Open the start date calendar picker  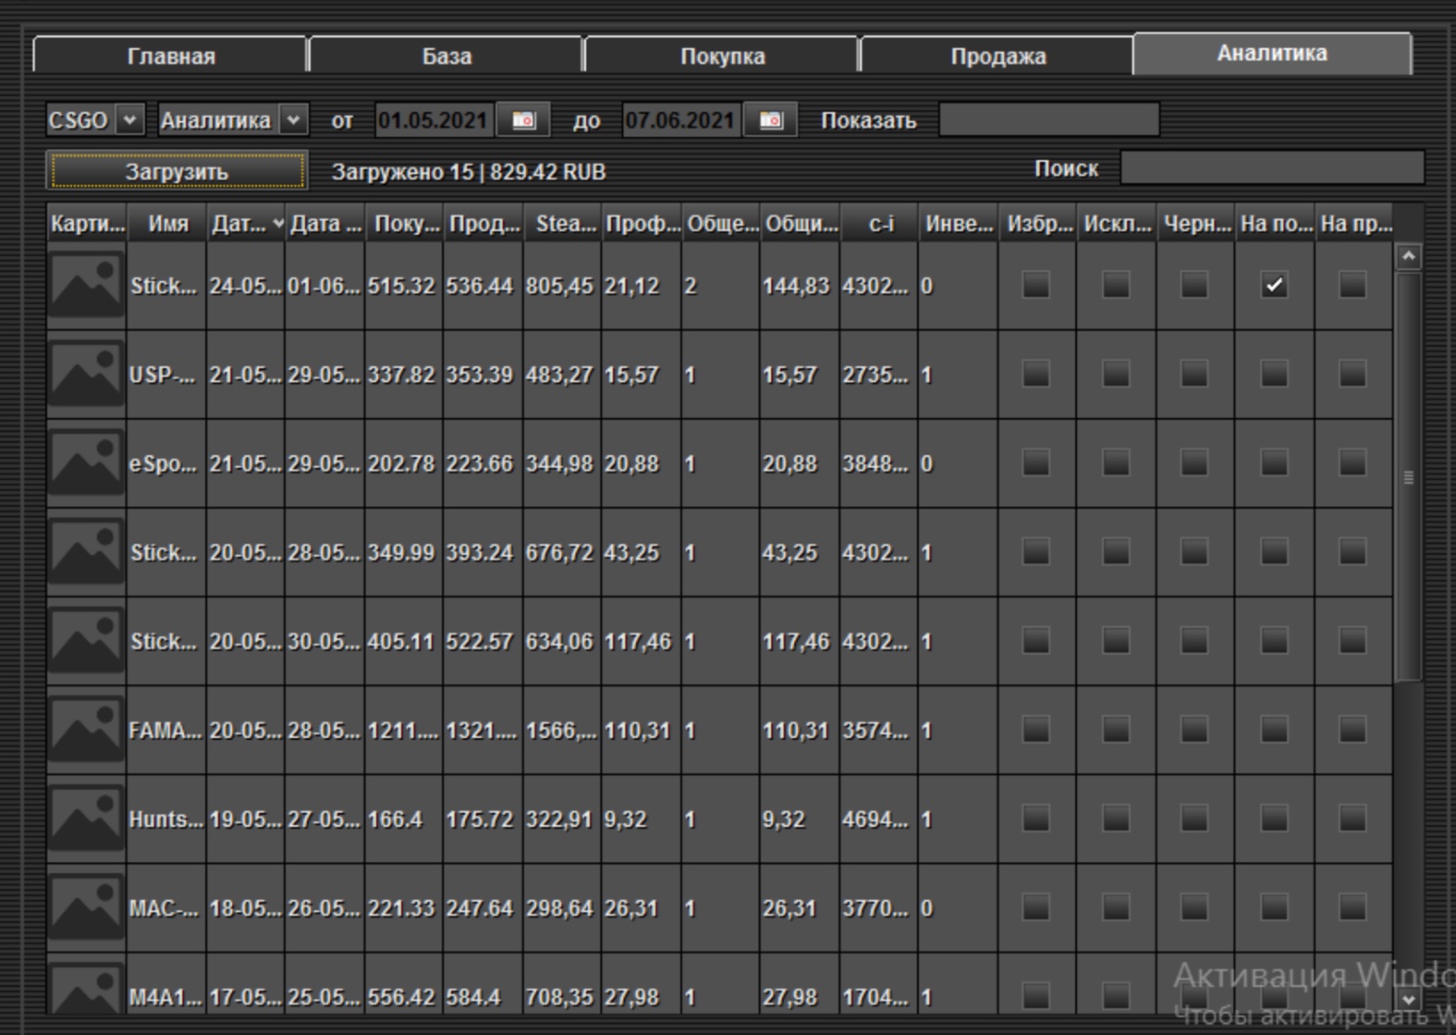(523, 121)
